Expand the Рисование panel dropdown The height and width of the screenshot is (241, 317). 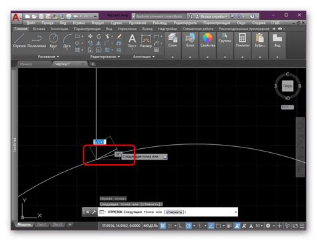[48, 57]
